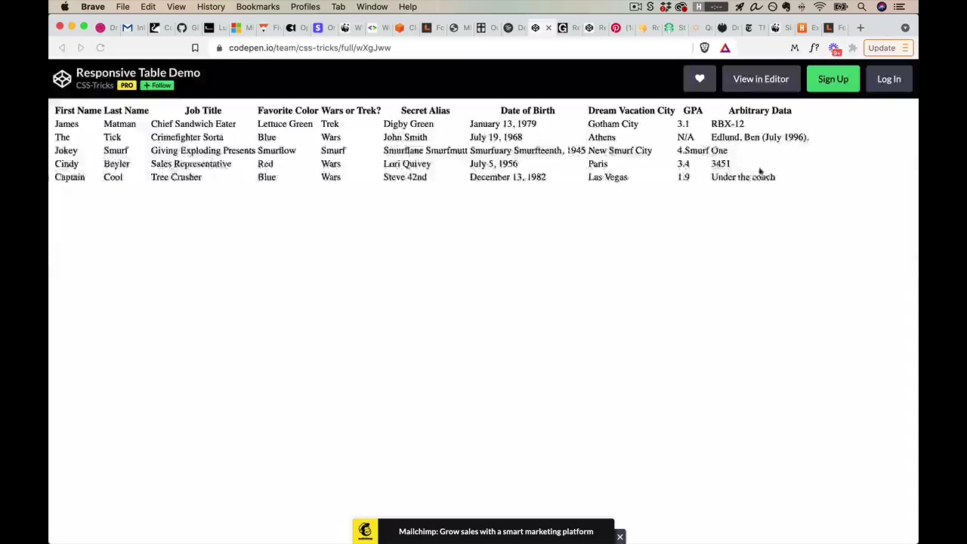Click the Evernote elephant menu bar icon

(x=786, y=7)
